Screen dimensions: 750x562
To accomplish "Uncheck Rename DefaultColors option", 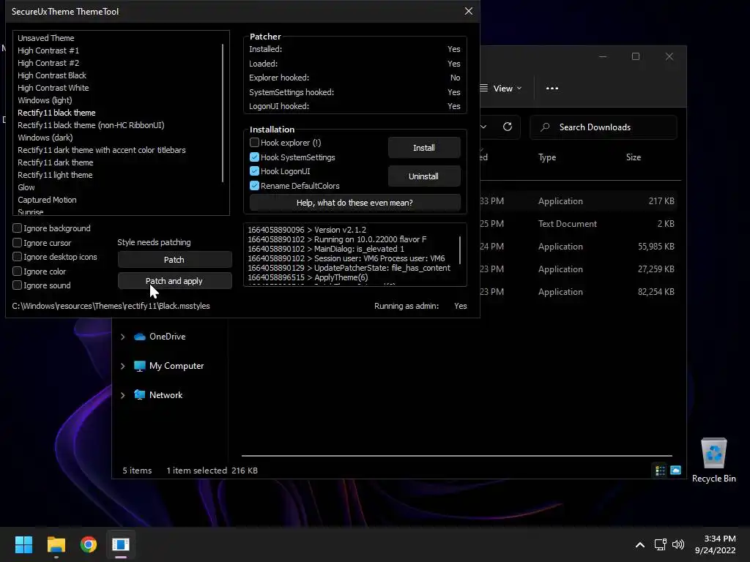I will pyautogui.click(x=254, y=185).
